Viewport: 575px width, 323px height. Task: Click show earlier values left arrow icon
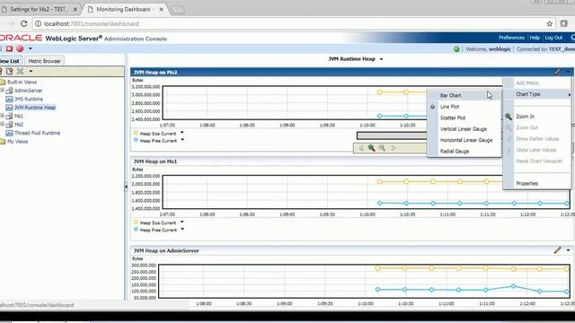point(361,148)
